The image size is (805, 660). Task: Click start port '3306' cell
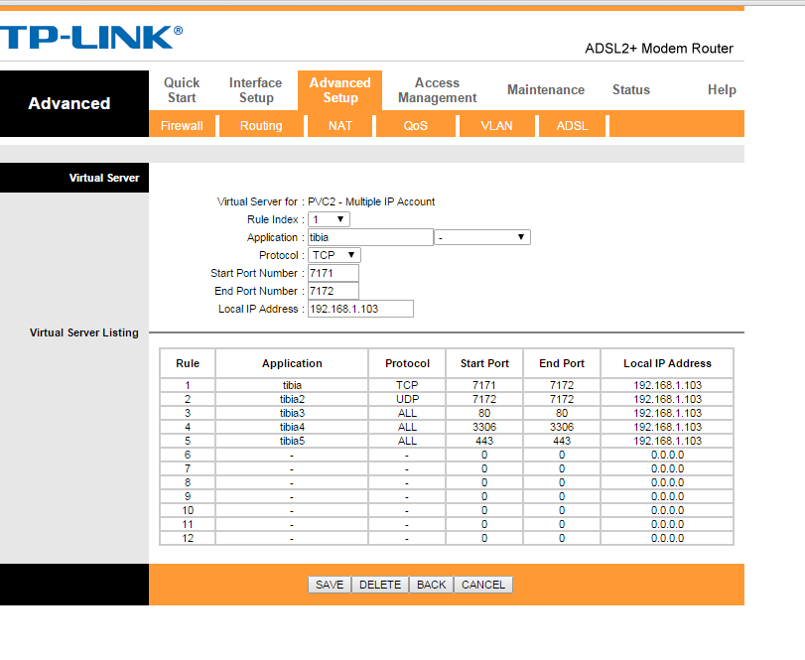[484, 427]
